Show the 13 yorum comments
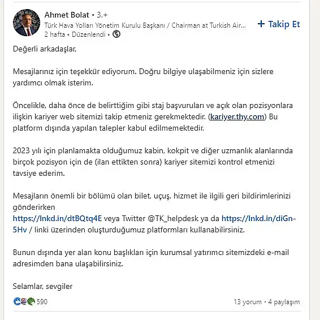This screenshot has width=320, height=320. 248,302
